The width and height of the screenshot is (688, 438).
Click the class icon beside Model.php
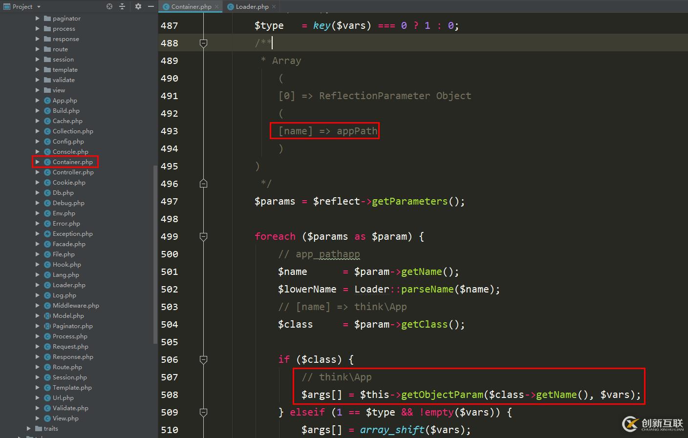[48, 315]
